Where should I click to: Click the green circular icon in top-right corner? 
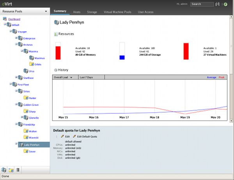click(x=225, y=4)
